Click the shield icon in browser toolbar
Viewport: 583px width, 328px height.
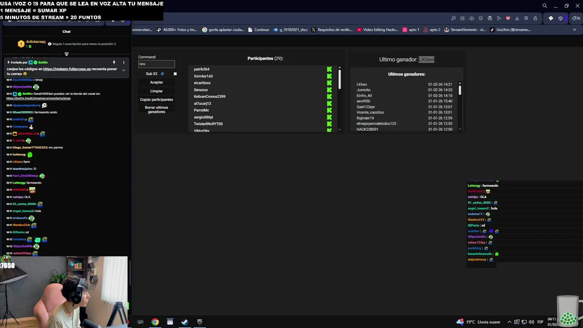click(x=481, y=18)
